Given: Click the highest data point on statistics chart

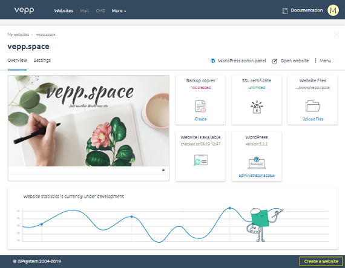Looking at the screenshot, I should click(x=230, y=208).
